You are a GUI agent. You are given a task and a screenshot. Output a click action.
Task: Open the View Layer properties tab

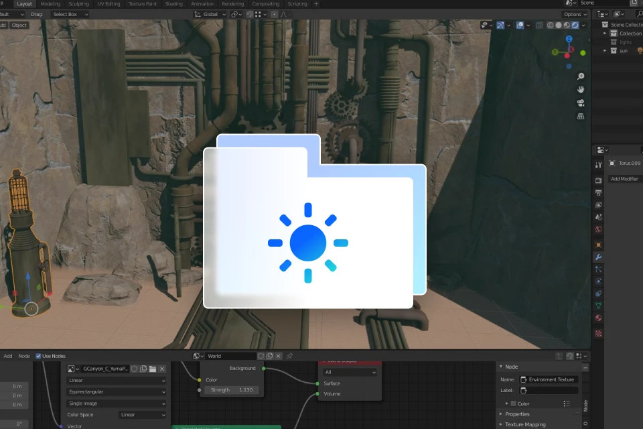(x=598, y=205)
